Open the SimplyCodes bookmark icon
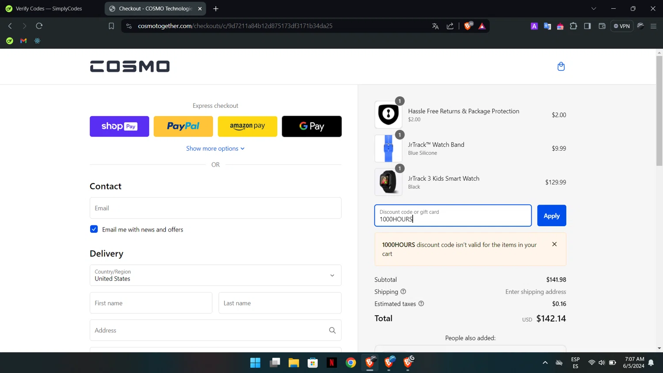Viewport: 663px width, 373px height. pos(10,41)
